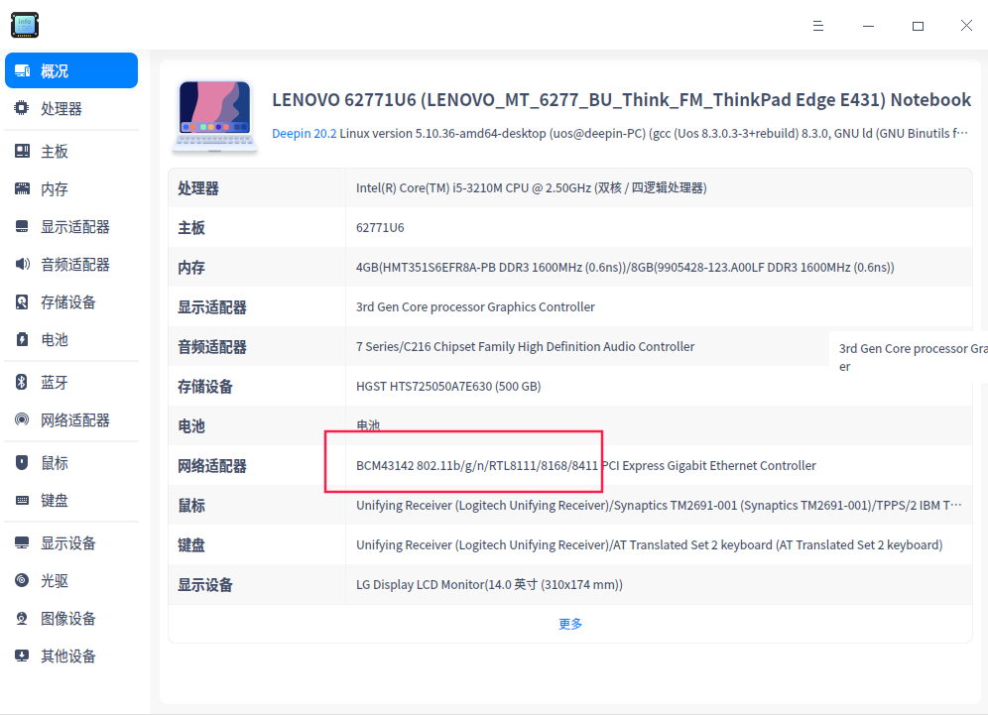Click the 网络适配器 network adapter icon
This screenshot has height=715, width=988.
pyautogui.click(x=21, y=419)
